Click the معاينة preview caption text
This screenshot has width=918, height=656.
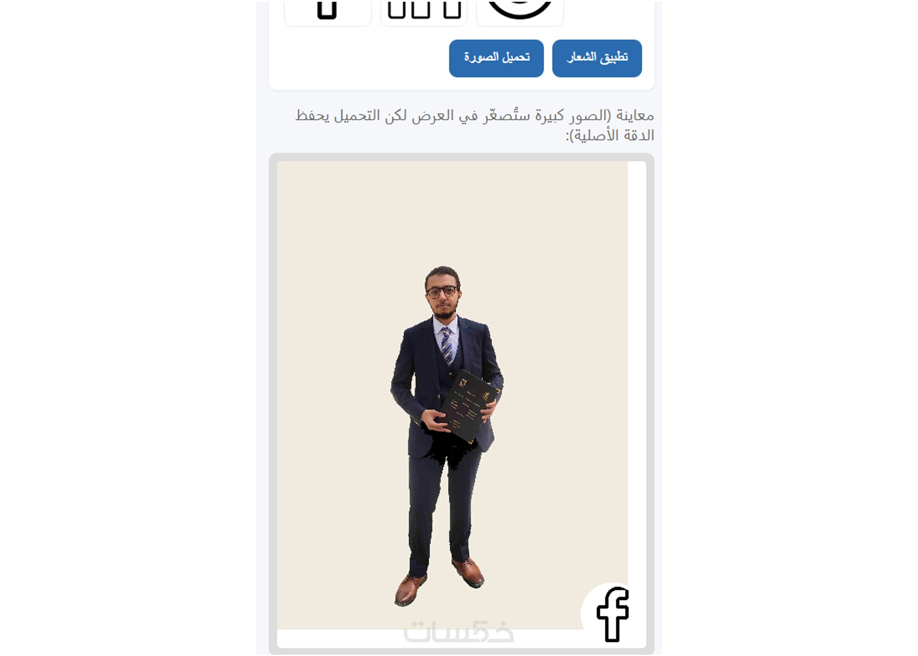[475, 116]
